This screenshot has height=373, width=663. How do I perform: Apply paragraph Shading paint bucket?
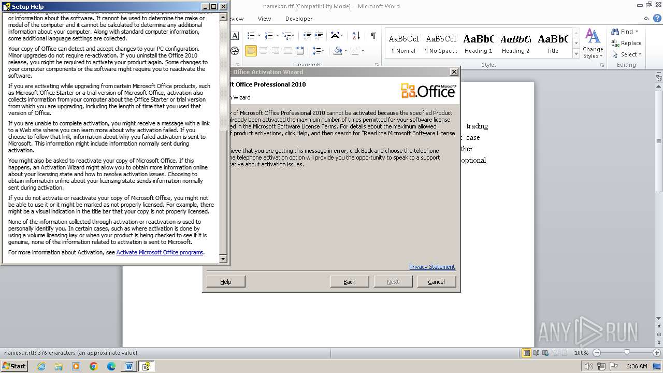[338, 50]
